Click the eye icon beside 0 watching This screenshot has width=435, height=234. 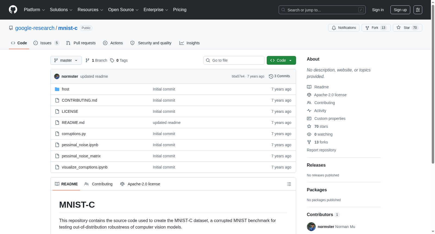click(x=309, y=134)
